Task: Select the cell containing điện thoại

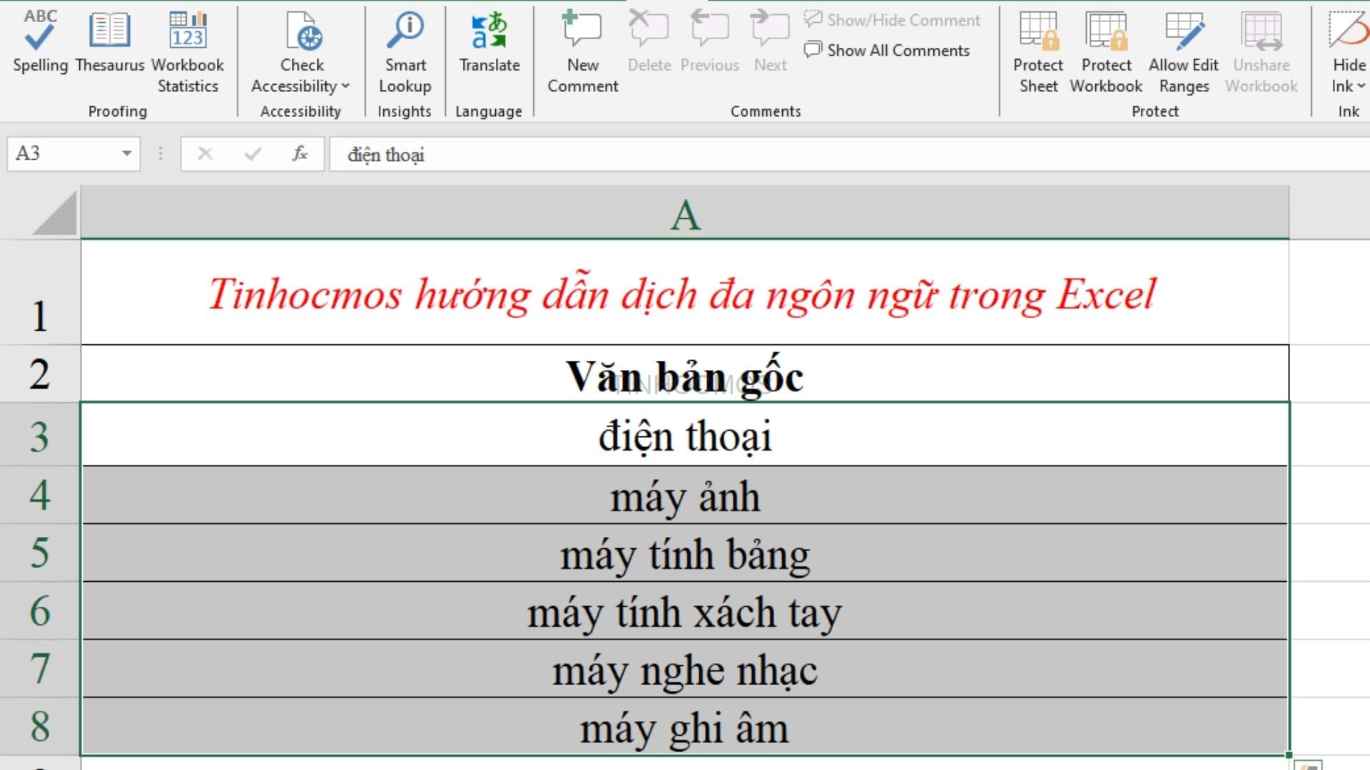Action: [x=685, y=434]
